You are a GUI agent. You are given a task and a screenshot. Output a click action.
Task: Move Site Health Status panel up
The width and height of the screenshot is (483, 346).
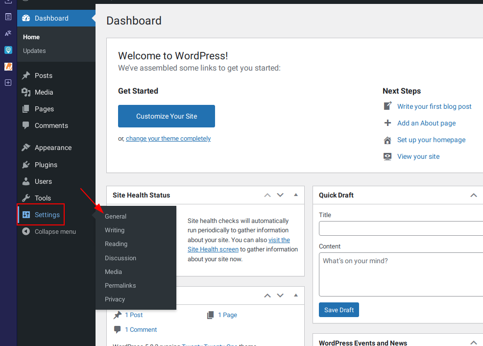click(267, 195)
